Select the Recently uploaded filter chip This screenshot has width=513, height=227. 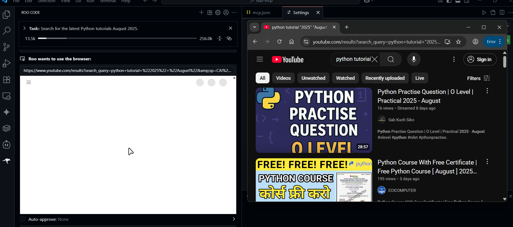[x=385, y=78]
